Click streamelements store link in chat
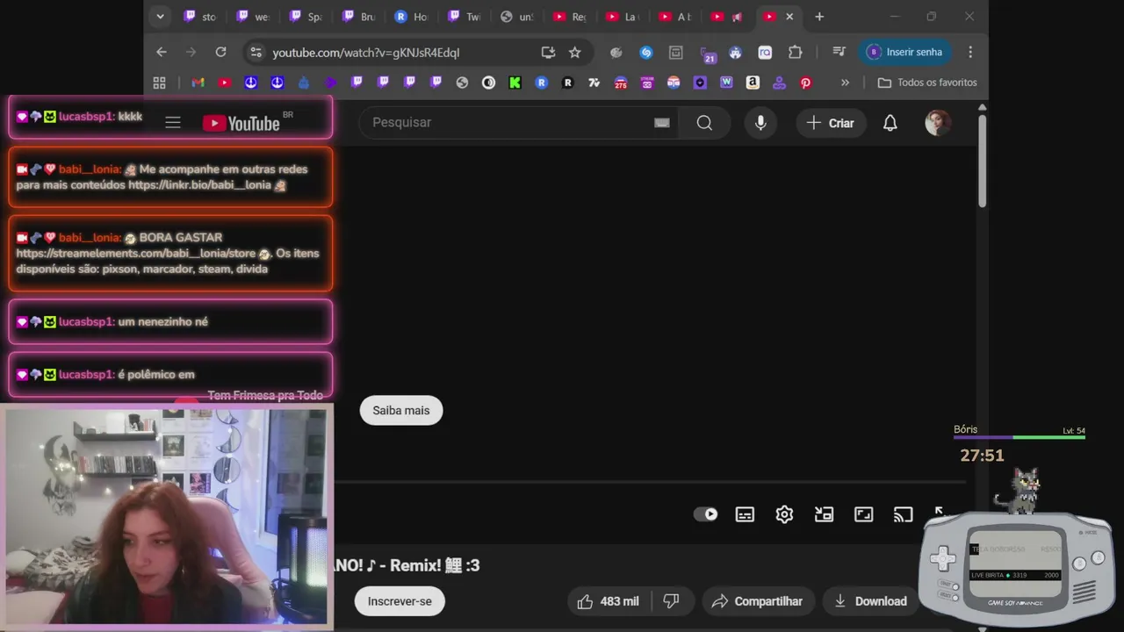1124x632 pixels. (x=135, y=254)
